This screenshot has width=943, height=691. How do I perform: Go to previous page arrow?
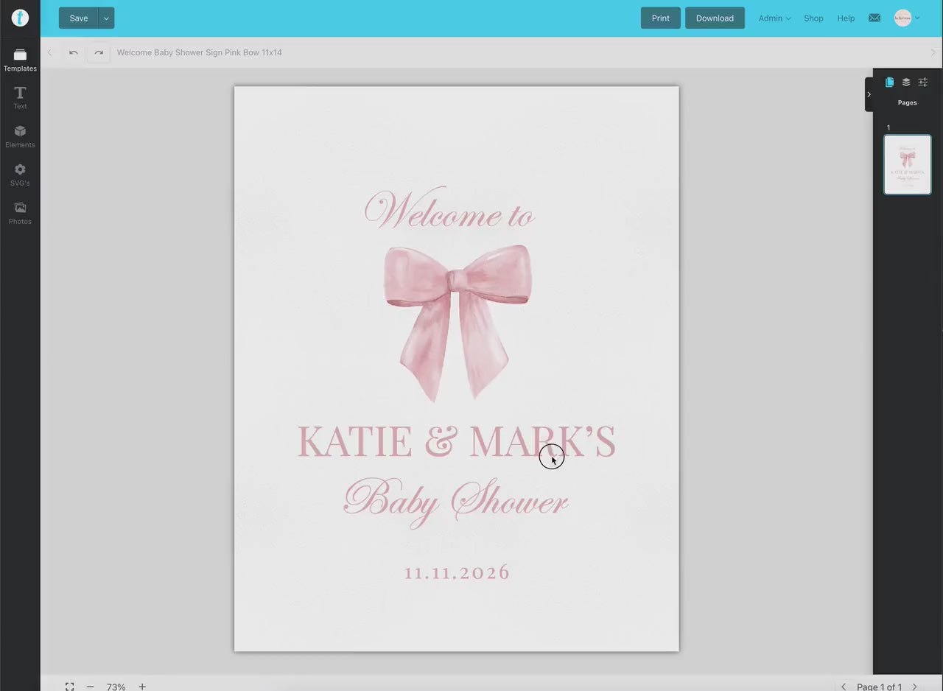tap(844, 687)
